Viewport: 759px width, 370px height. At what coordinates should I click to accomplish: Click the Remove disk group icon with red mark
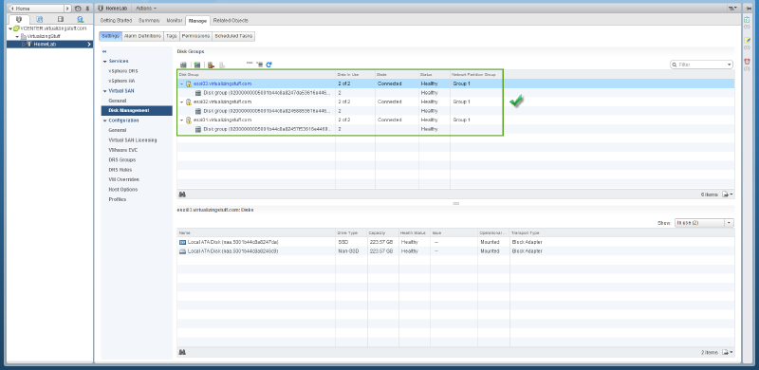coord(211,65)
